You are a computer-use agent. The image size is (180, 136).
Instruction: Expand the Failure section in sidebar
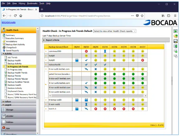pyautogui.click(x=19, y=102)
